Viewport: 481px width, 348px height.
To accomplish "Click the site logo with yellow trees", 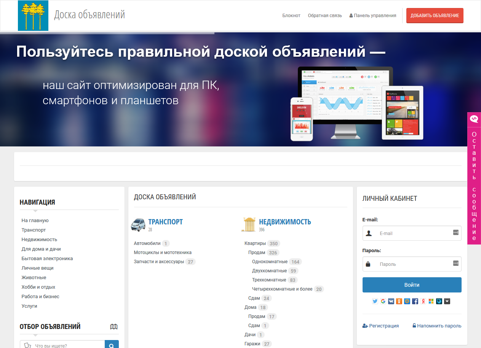I will (33, 16).
